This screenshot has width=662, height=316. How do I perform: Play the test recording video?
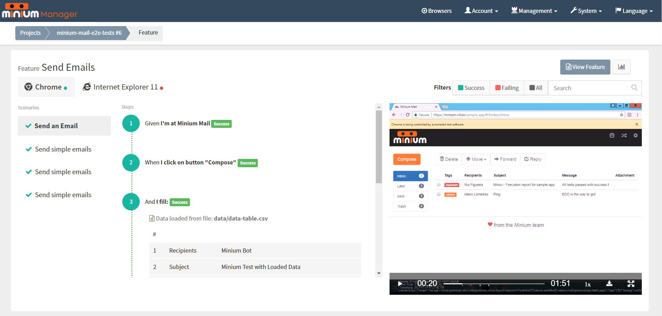click(400, 284)
